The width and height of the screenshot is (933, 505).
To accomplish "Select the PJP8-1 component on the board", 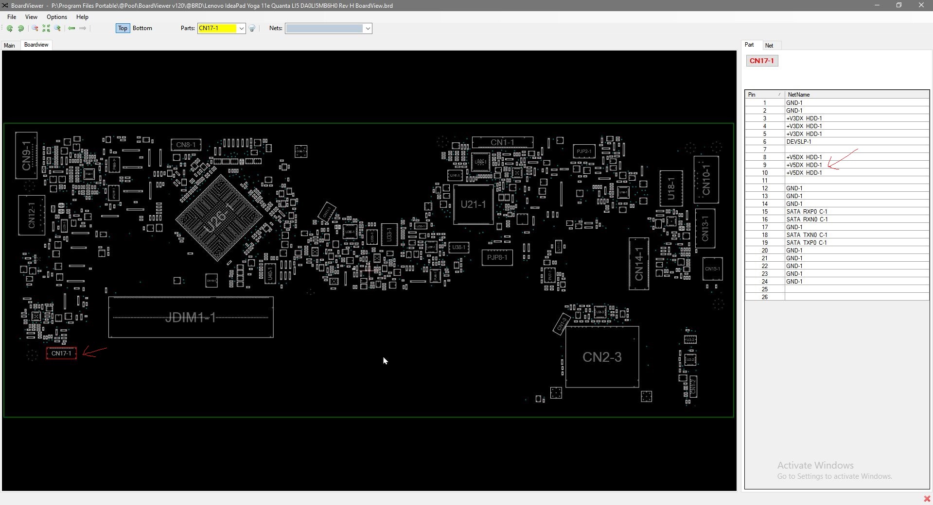I will click(x=497, y=257).
